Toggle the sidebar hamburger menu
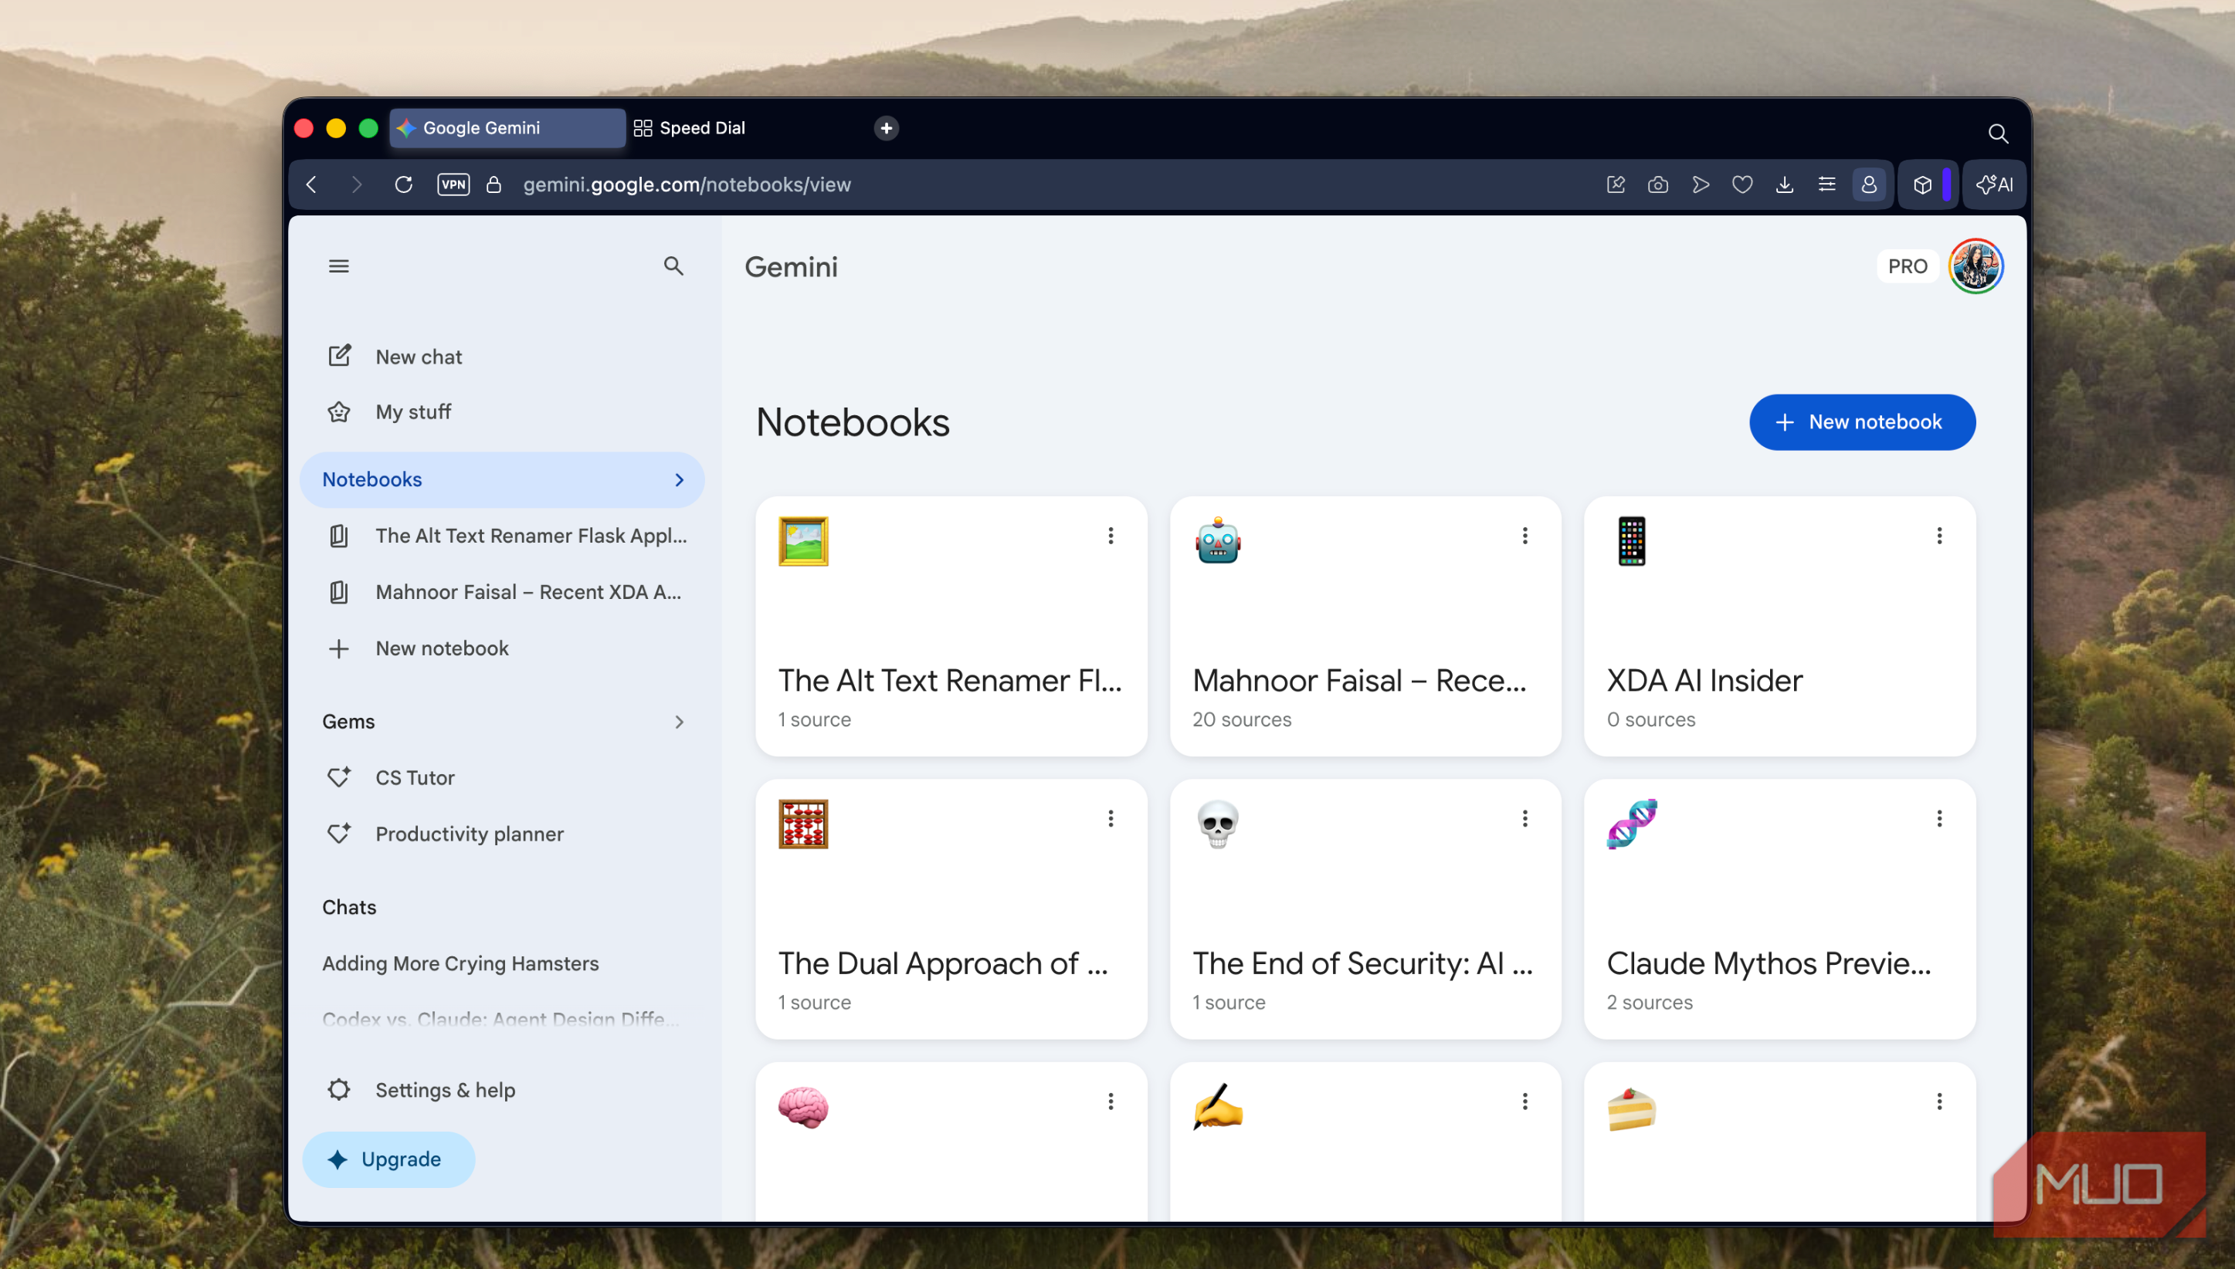 point(338,266)
